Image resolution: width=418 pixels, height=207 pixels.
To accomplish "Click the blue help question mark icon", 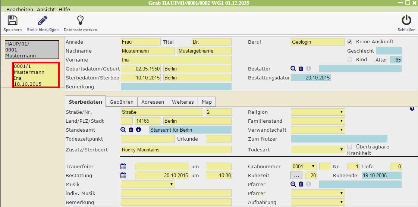I will point(412,109).
